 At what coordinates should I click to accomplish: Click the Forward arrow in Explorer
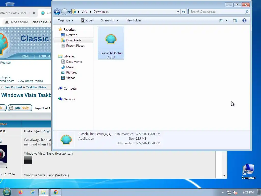pos(64,12)
